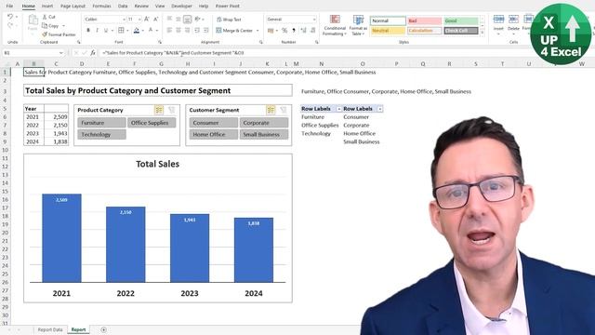Clear filter on Product Category slicer

click(171, 110)
